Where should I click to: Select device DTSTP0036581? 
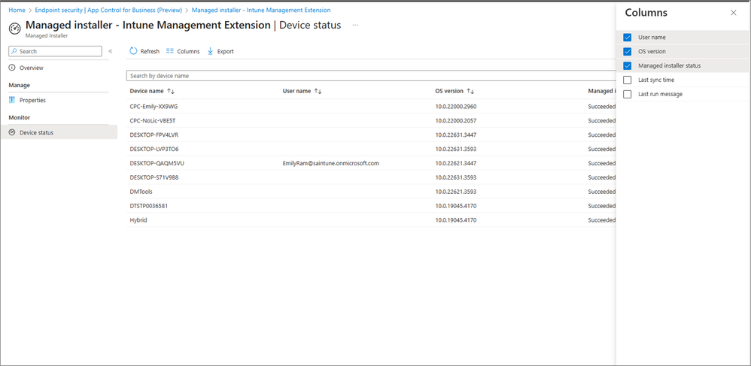coord(149,206)
